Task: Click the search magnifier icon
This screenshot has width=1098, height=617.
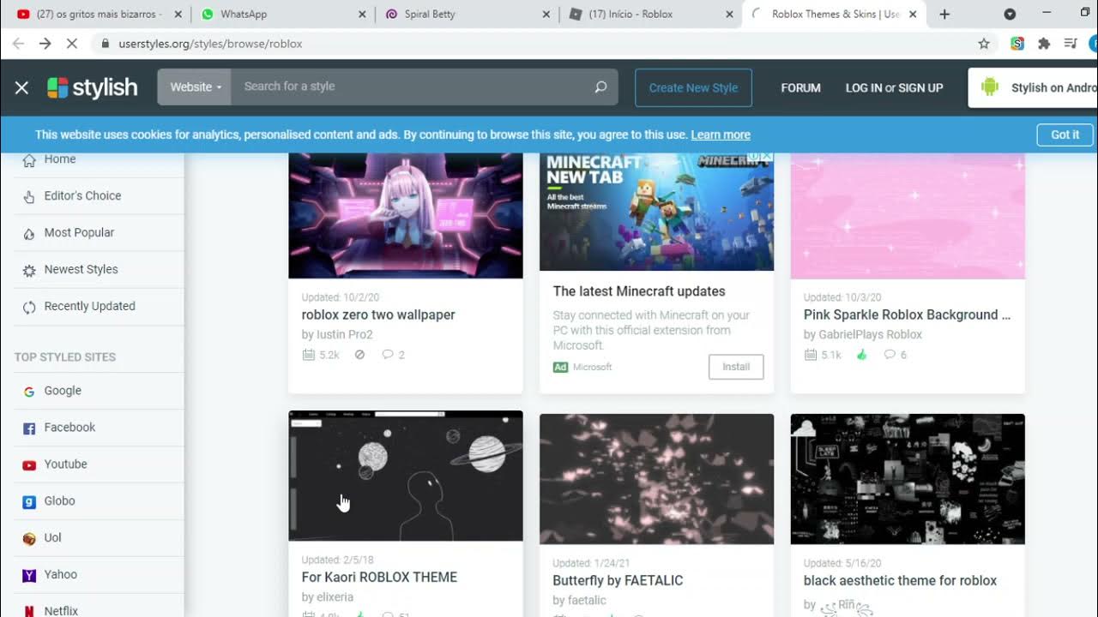Action: [600, 87]
